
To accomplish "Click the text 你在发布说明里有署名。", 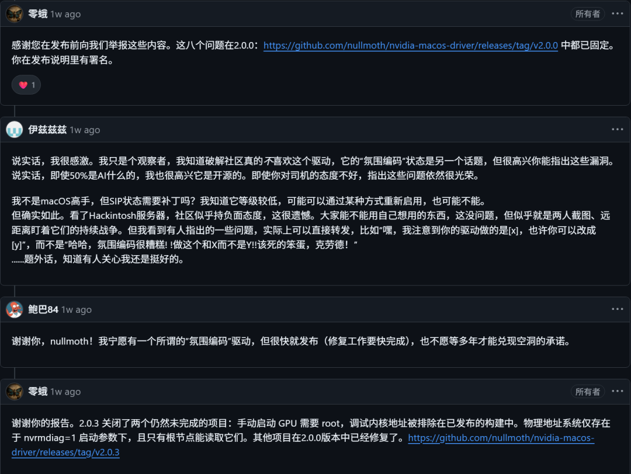I will [64, 60].
